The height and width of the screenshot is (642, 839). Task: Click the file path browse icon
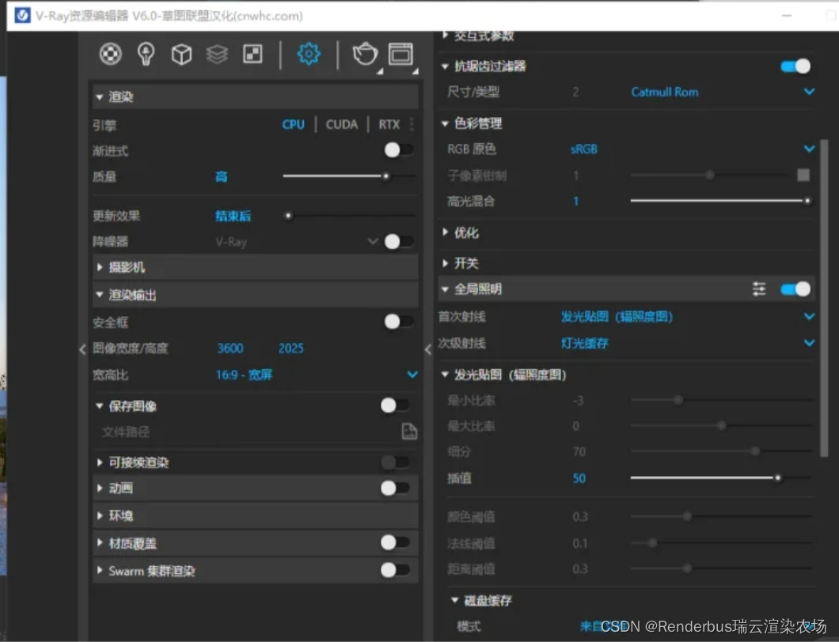409,432
